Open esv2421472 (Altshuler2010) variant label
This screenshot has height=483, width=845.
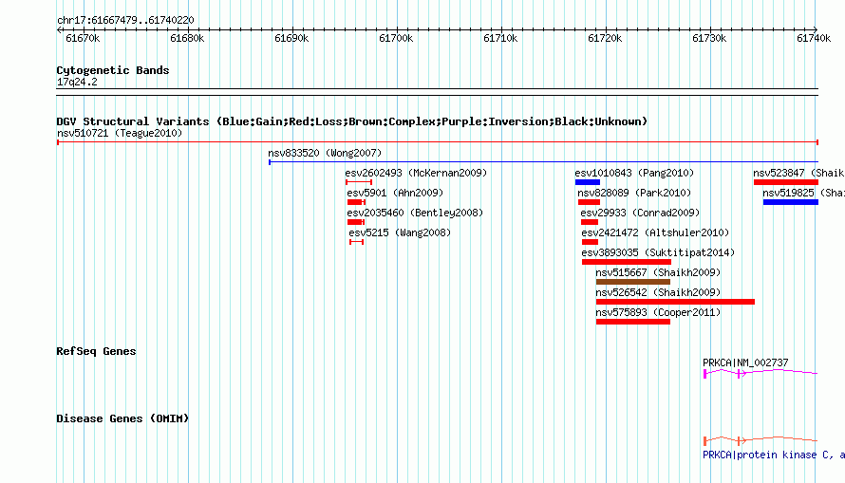tap(655, 232)
